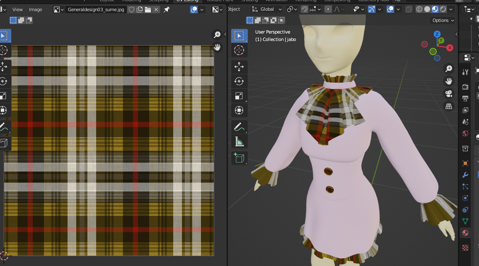479x266 pixels.
Task: Open the World properties tab
Action: coord(465,133)
